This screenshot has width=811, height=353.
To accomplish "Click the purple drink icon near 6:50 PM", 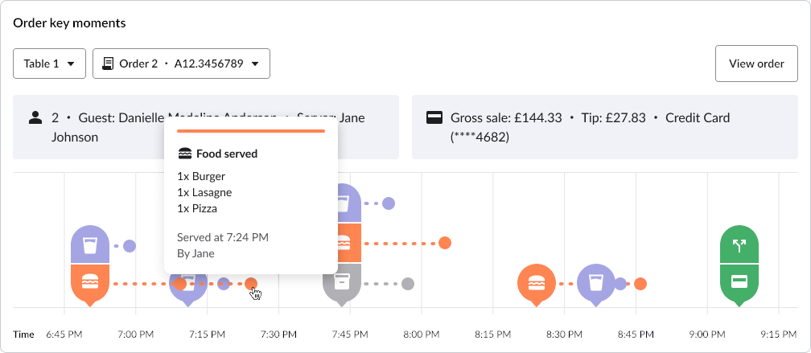I will (90, 245).
